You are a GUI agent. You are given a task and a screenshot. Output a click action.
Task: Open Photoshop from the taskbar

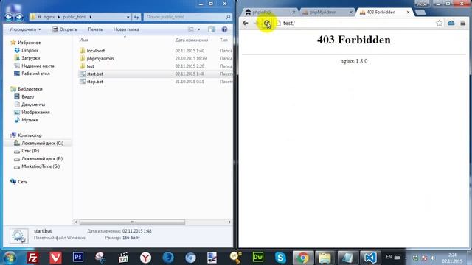point(78,257)
